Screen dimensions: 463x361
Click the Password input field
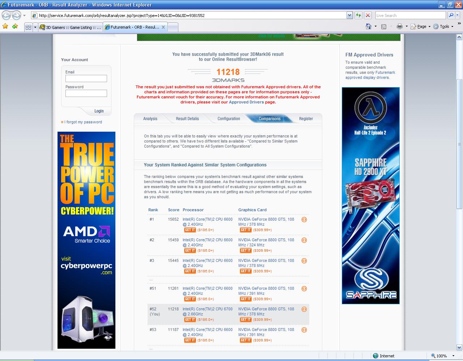[x=86, y=93]
